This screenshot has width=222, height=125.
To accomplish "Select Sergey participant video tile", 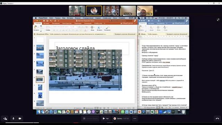I will point(94,11).
